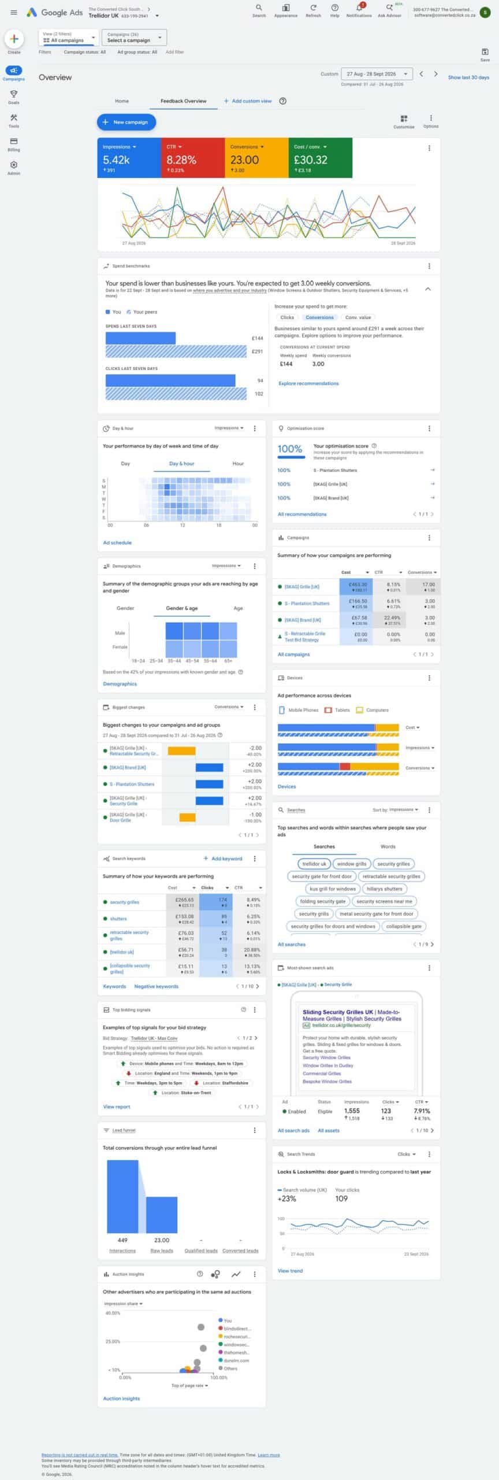Open account selector dropdown by Trellidor UK

[x=157, y=16]
